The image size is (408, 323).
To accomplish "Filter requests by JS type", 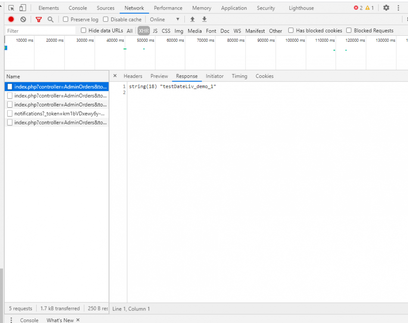I will click(x=155, y=31).
